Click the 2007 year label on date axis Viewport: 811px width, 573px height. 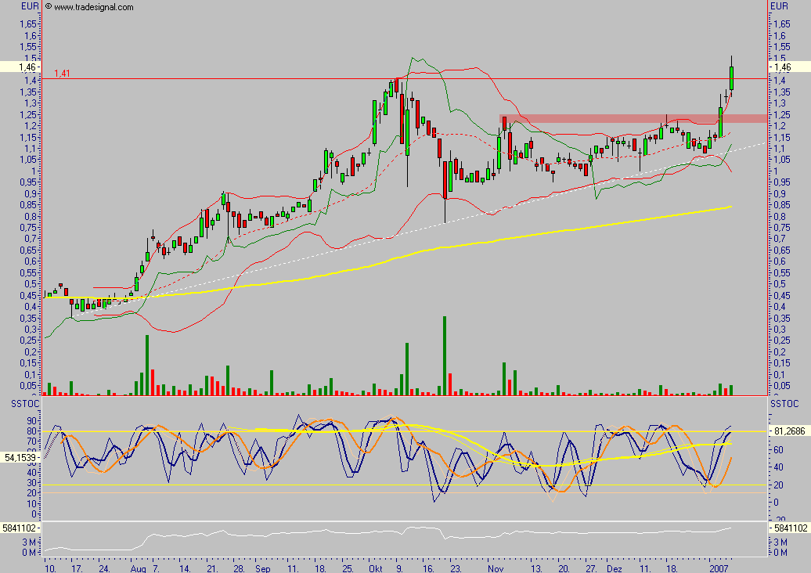click(x=719, y=568)
